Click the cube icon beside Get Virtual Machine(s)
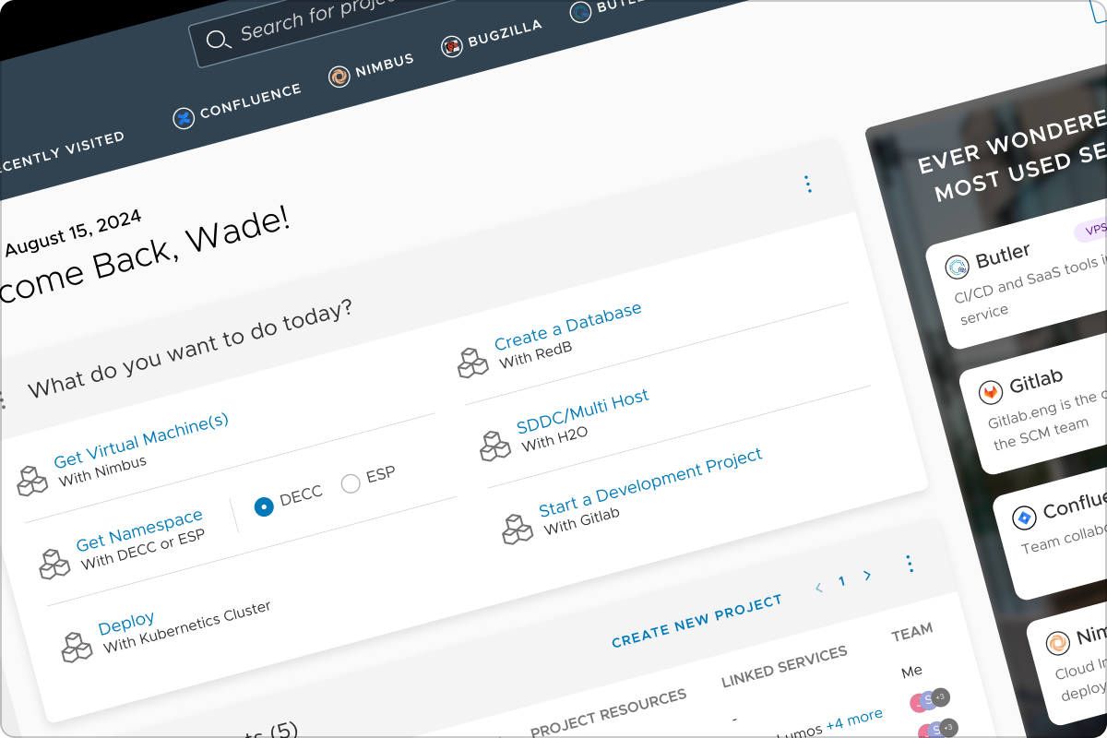Screen dimensions: 1107x738 click(x=32, y=480)
